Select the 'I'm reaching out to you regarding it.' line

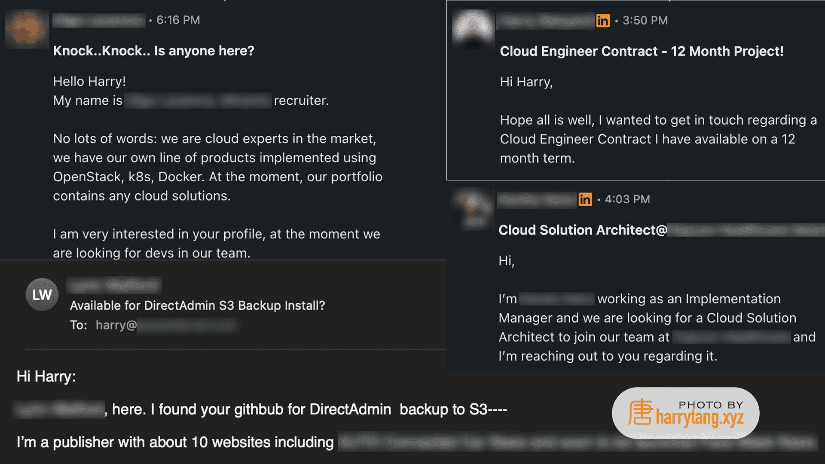608,356
